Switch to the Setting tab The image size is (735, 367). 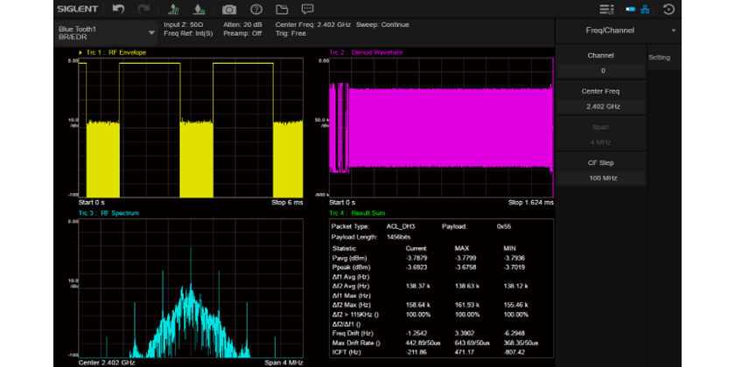[659, 58]
